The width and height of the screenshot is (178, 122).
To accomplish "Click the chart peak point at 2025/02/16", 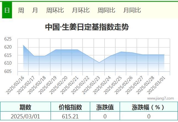I will pos(23,45).
